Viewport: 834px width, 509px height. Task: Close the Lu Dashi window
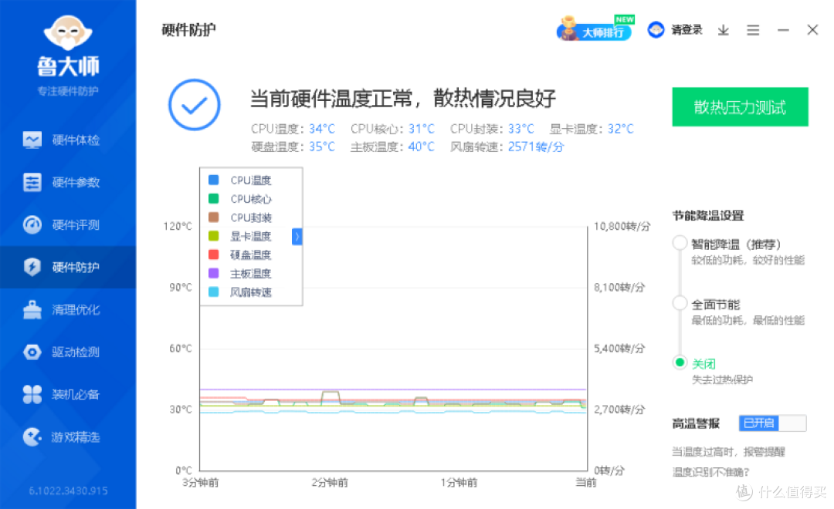click(812, 30)
